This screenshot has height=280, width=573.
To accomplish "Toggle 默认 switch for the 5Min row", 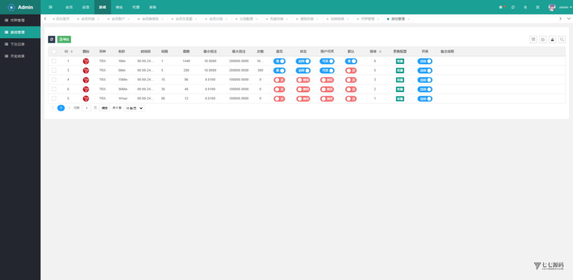I will coord(351,71).
